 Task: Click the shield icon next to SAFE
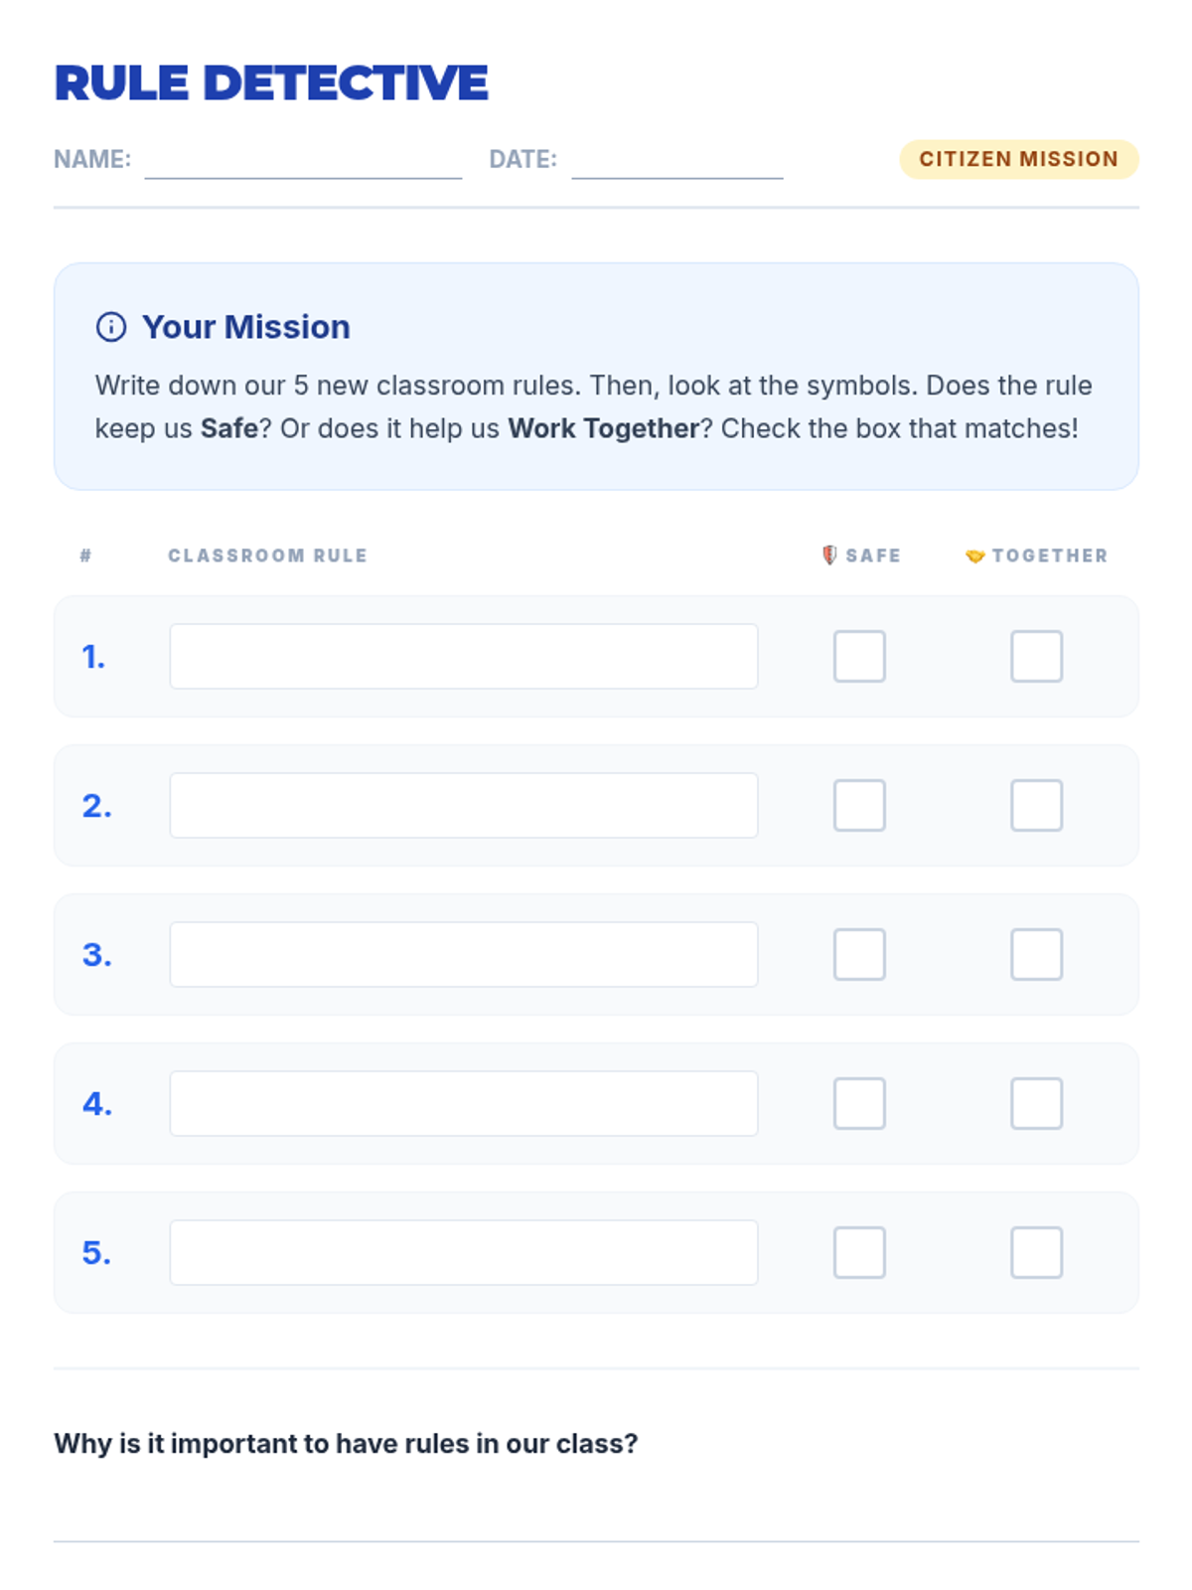coord(829,555)
